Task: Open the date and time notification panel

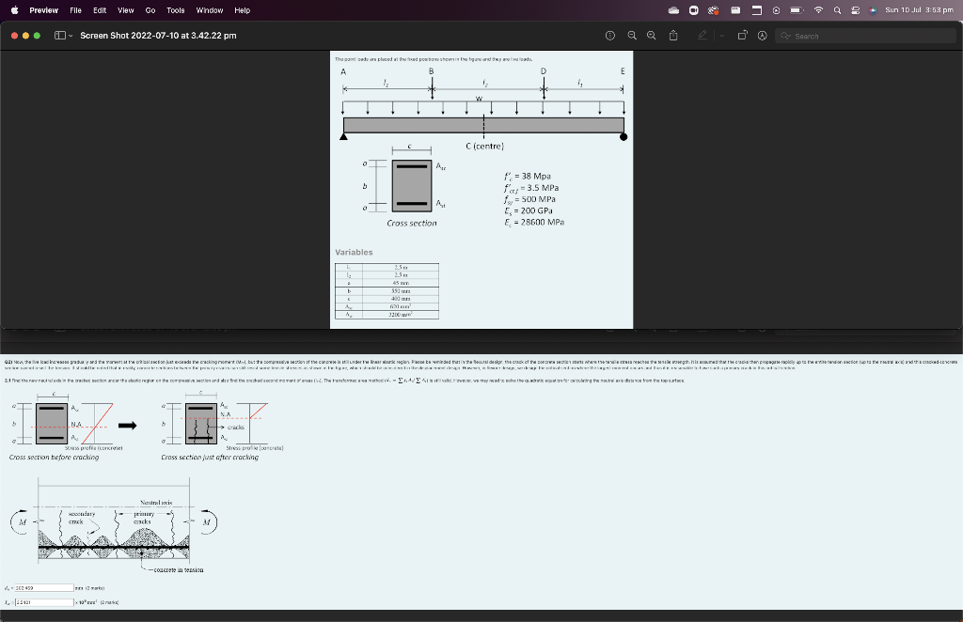Action: click(x=919, y=10)
